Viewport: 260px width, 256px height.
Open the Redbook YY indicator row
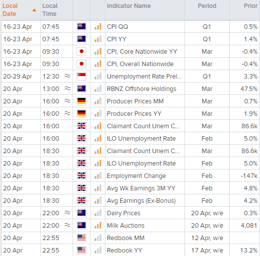130,251
